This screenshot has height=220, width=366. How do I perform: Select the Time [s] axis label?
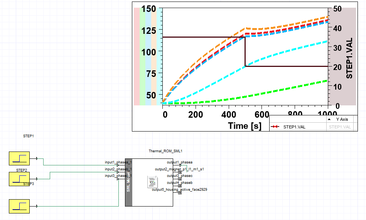(245, 125)
